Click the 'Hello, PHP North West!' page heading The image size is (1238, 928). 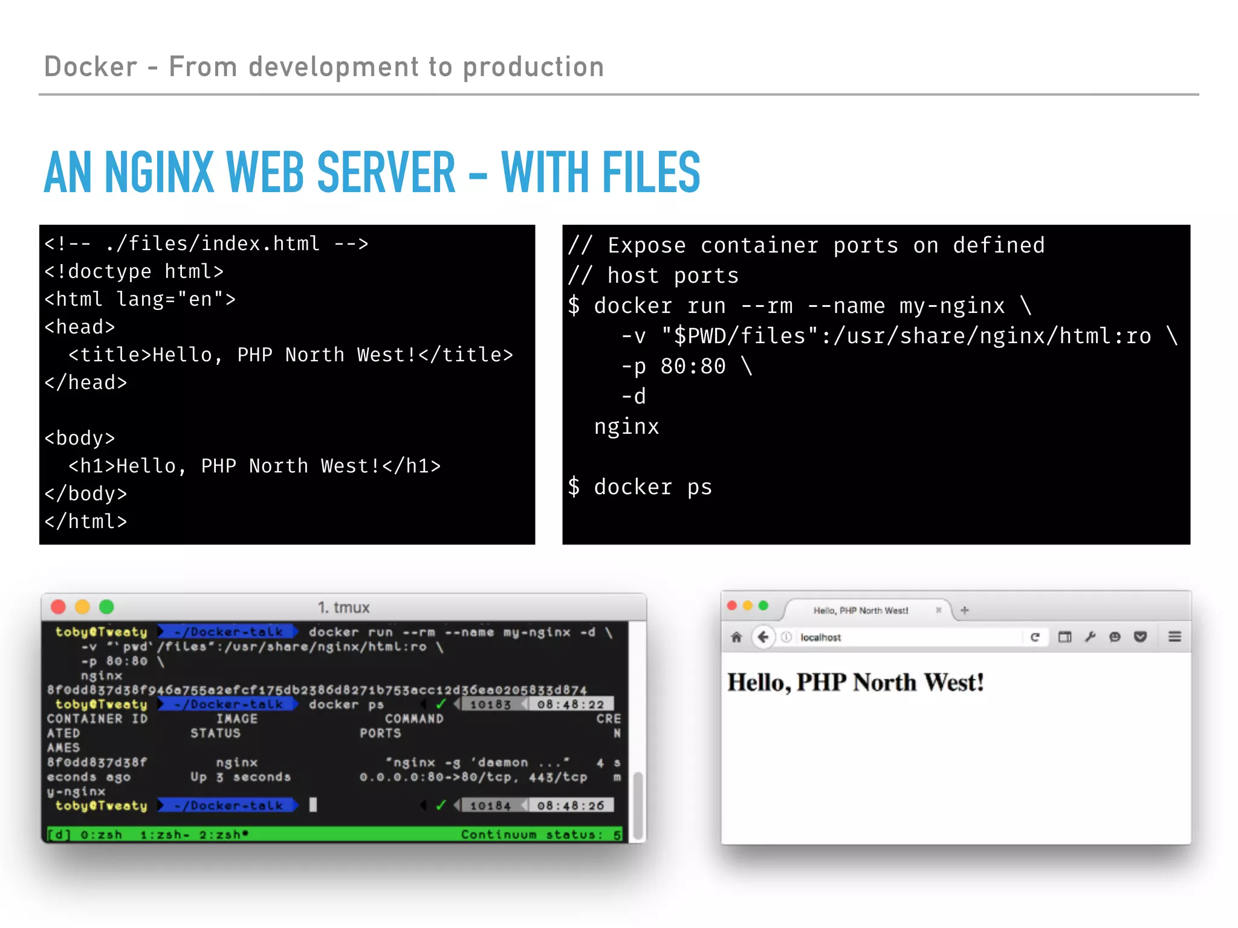(856, 683)
